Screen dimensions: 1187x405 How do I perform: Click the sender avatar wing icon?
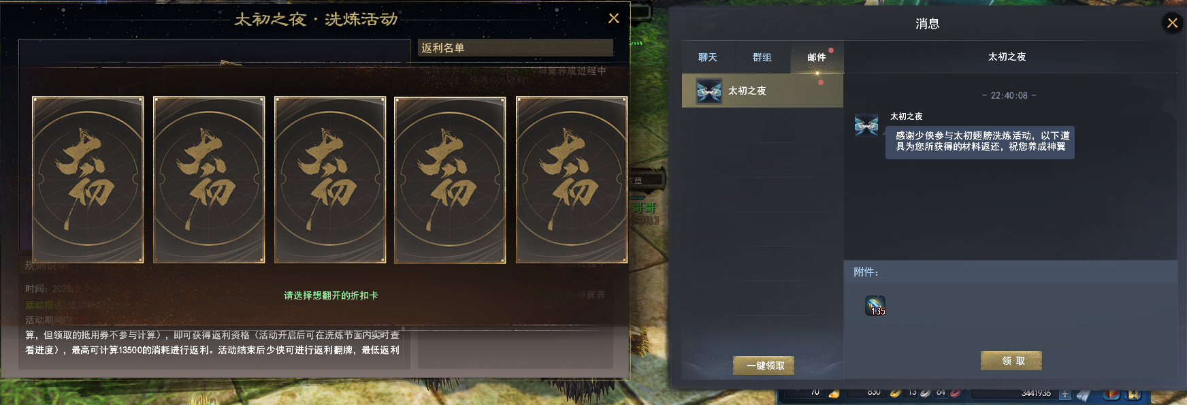click(x=866, y=125)
